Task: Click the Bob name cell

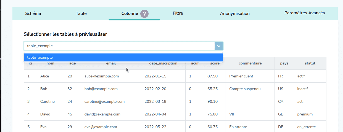Action: [44, 89]
